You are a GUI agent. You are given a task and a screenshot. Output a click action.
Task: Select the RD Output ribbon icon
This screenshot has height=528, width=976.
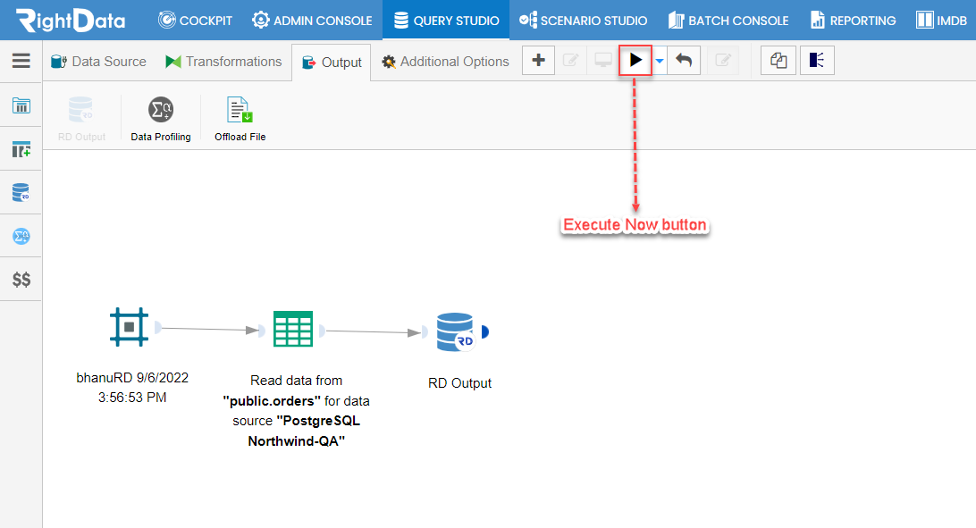[81, 119]
